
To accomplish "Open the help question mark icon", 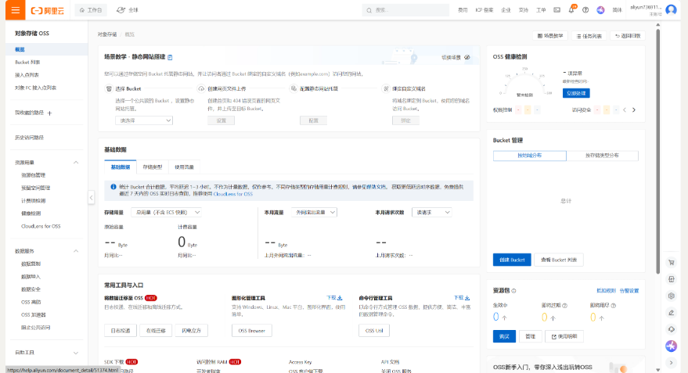I will tap(585, 9).
